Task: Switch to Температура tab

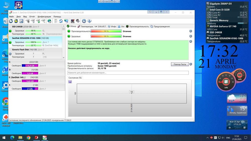Action: 85,27
